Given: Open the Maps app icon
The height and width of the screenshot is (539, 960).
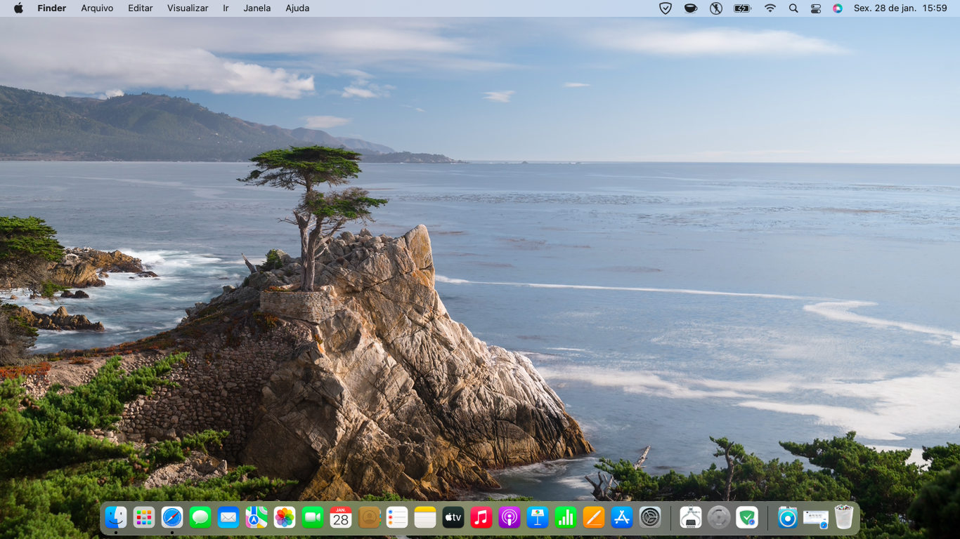Looking at the screenshot, I should pyautogui.click(x=257, y=518).
